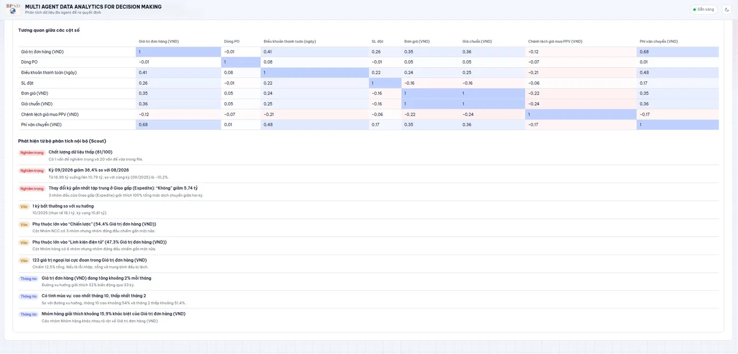This screenshot has width=738, height=354.
Task: Click the MULTI AGENT DATA ANALYTICS title
Action: point(93,7)
